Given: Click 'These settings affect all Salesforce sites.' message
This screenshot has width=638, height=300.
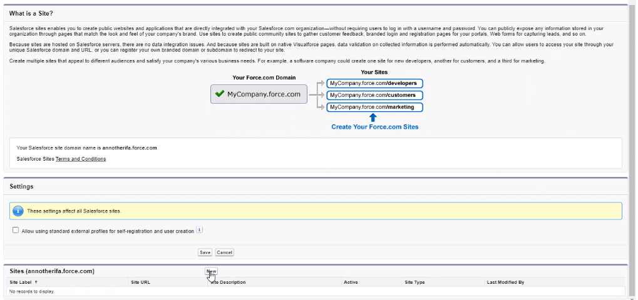Looking at the screenshot, I should pos(74,211).
